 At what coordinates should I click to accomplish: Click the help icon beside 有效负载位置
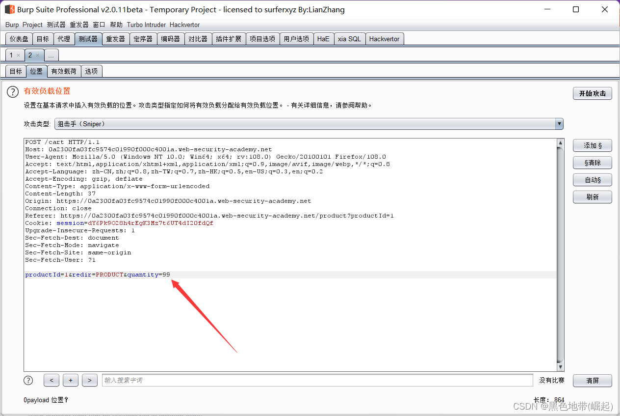tap(12, 92)
